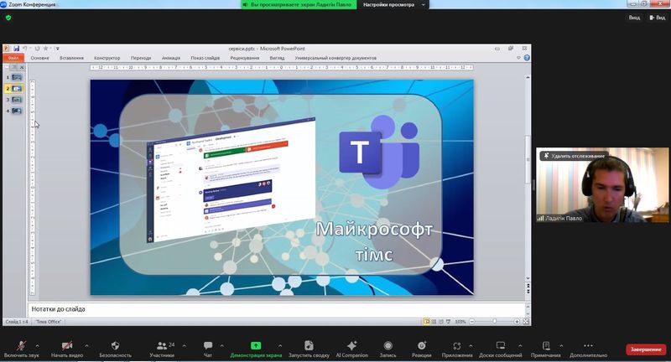The width and height of the screenshot is (671, 362).
Task: Click red Завершение end meeting button
Action: click(646, 349)
